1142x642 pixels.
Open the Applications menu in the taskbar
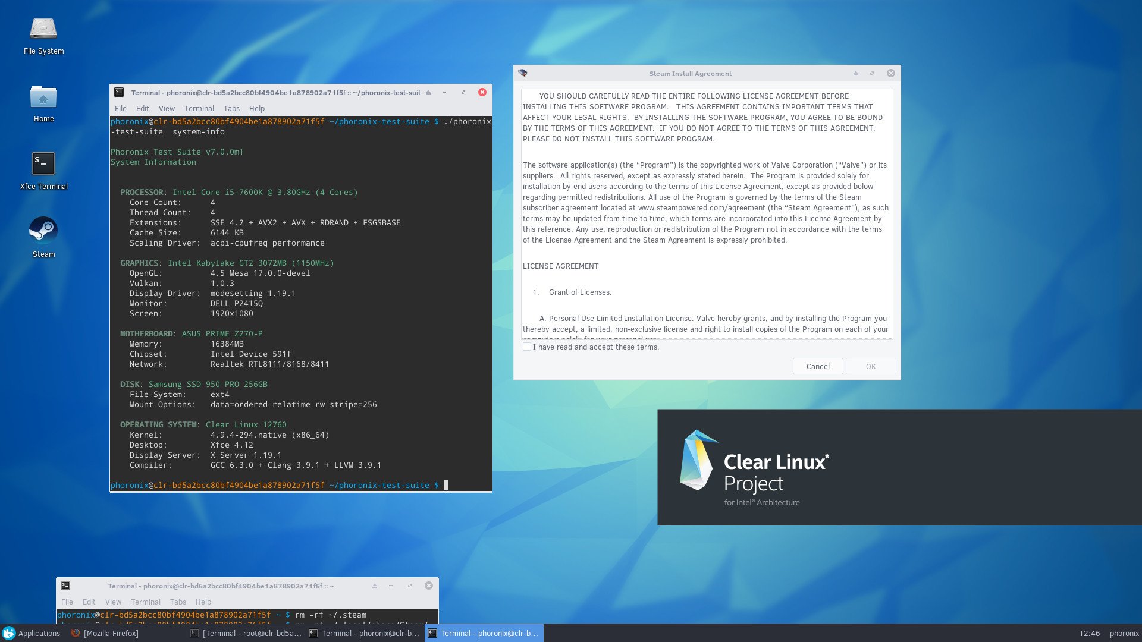click(x=33, y=633)
